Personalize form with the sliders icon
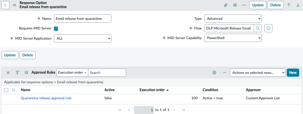This screenshot has width=303, height=114. pos(235,5)
